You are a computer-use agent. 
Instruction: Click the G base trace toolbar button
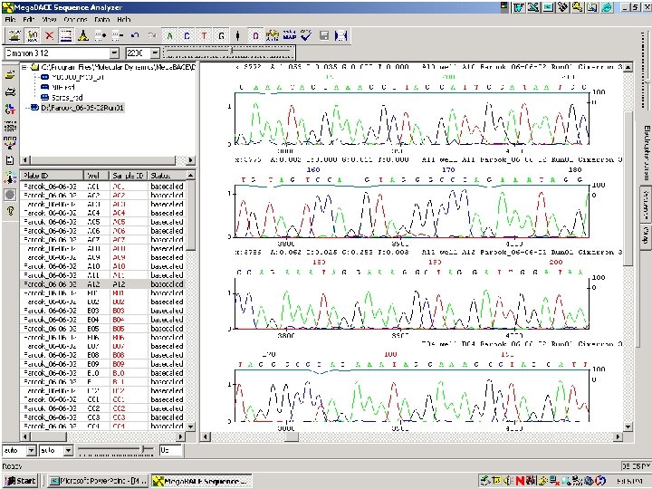[222, 35]
